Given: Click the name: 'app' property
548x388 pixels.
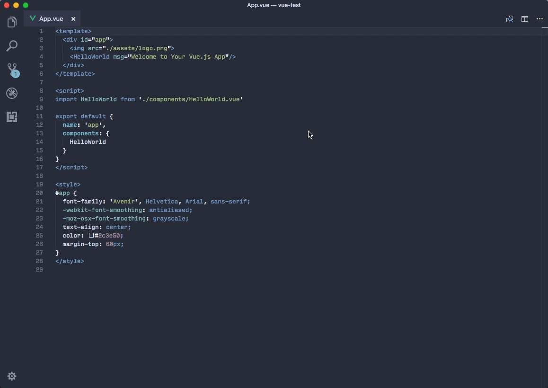Looking at the screenshot, I should pos(84,125).
